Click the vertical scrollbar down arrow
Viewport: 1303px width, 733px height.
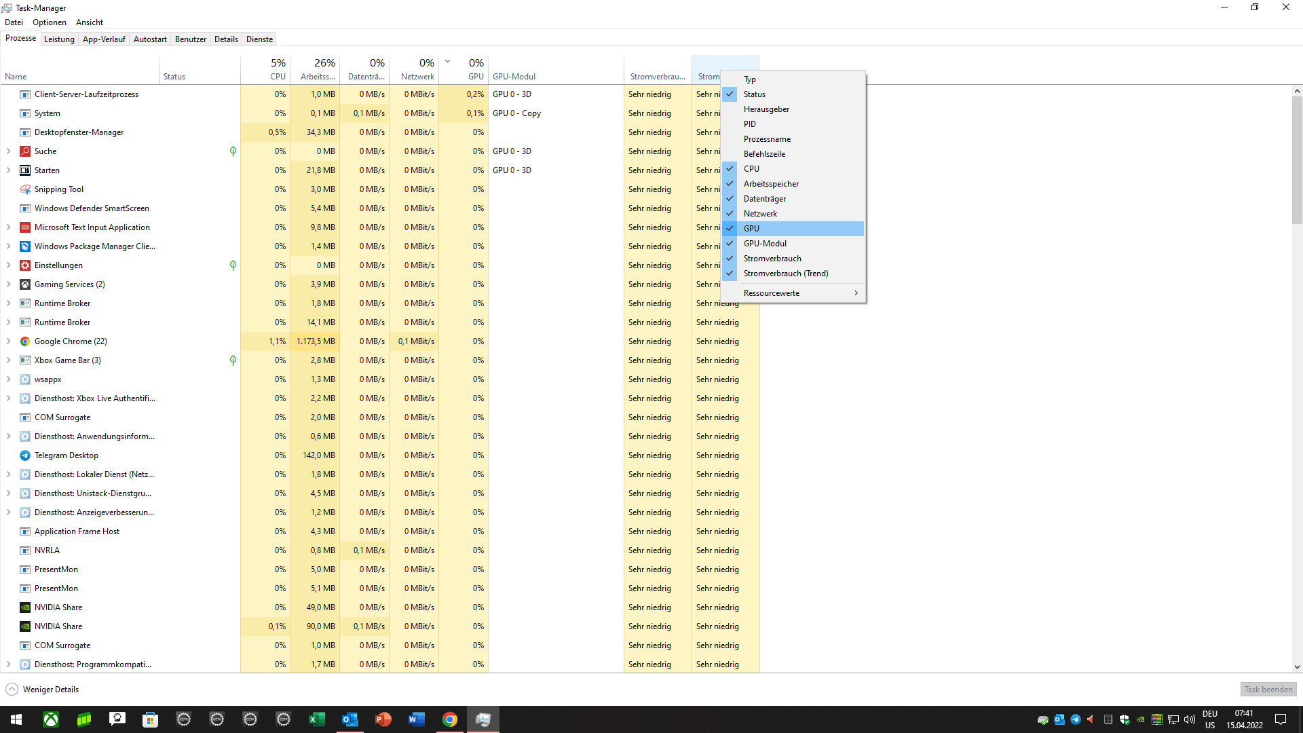(x=1296, y=667)
